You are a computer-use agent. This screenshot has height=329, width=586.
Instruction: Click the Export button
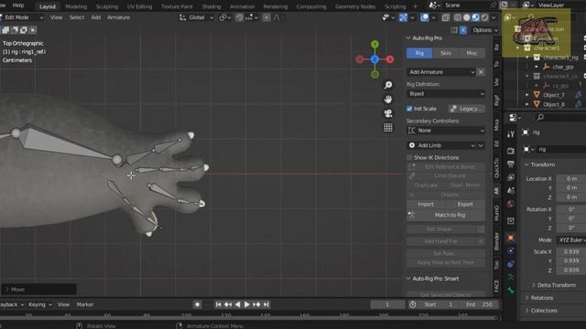(x=465, y=205)
